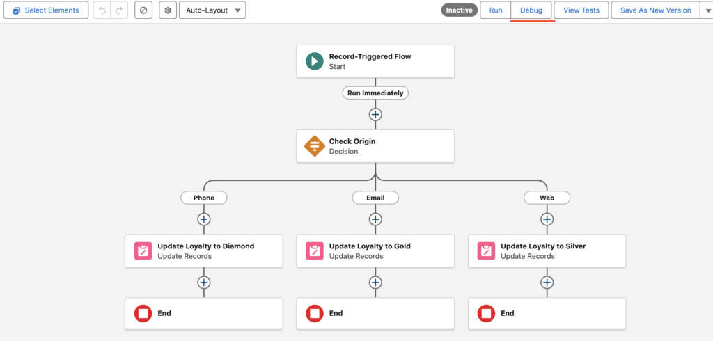Viewport: 713px width, 341px height.
Task: Open Update Loyalty to Silver element
Action: (547, 251)
